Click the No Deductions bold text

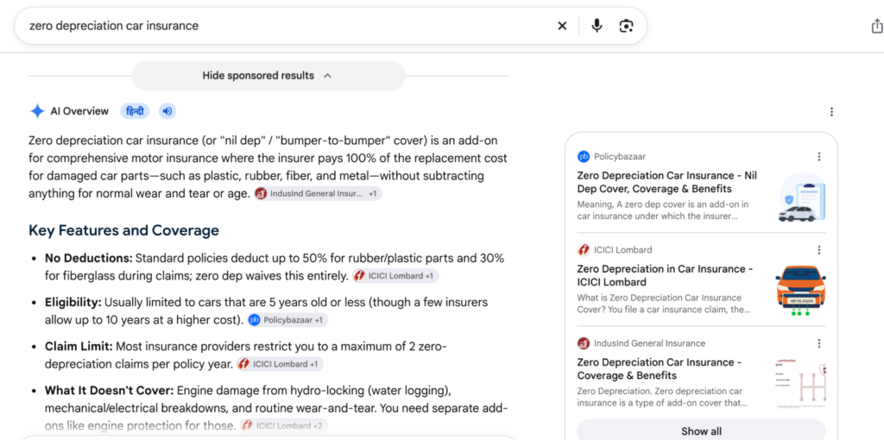tap(89, 258)
